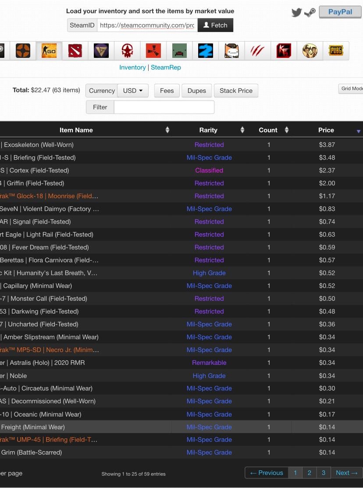Image resolution: width=363 pixels, height=488 pixels.
Task: Open the SteamRep link
Action: pyautogui.click(x=166, y=67)
